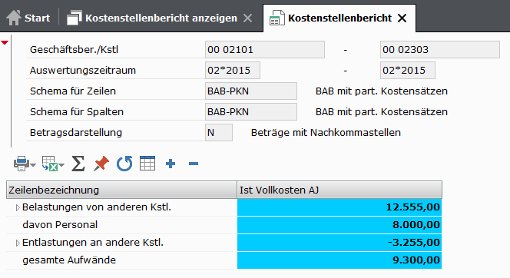Viewport: 510px width, 278px height.
Task: Click the Sigma sum icon
Action: pyautogui.click(x=78, y=164)
